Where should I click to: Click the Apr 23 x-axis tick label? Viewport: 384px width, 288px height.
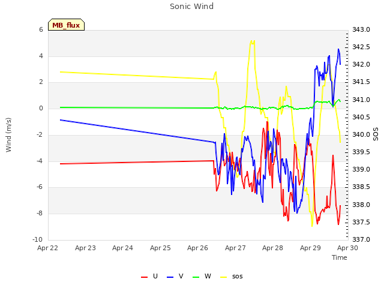pyautogui.click(x=85, y=248)
